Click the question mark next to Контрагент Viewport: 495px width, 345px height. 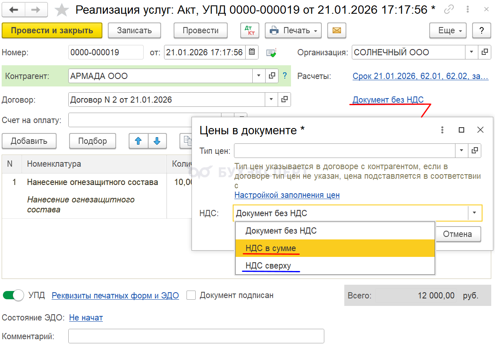285,76
